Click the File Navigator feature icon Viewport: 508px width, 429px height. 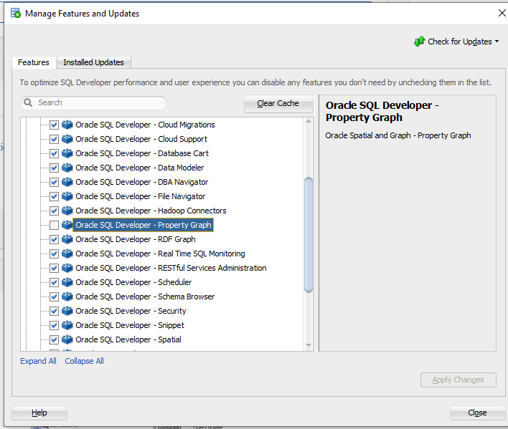(x=67, y=196)
